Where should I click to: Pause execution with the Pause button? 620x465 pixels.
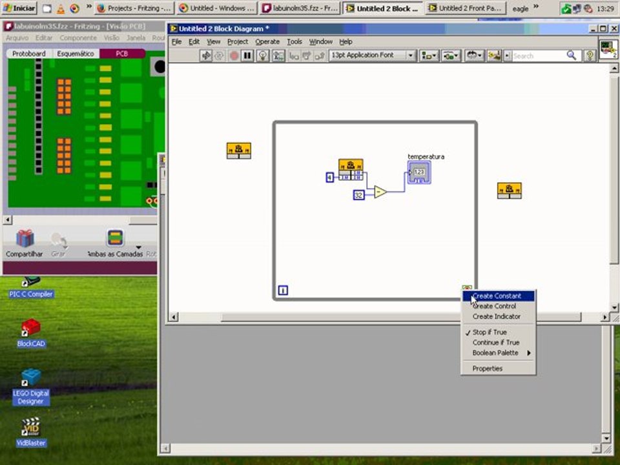click(x=247, y=56)
